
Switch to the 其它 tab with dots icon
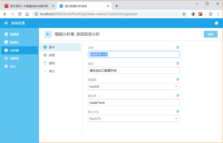point(61,71)
